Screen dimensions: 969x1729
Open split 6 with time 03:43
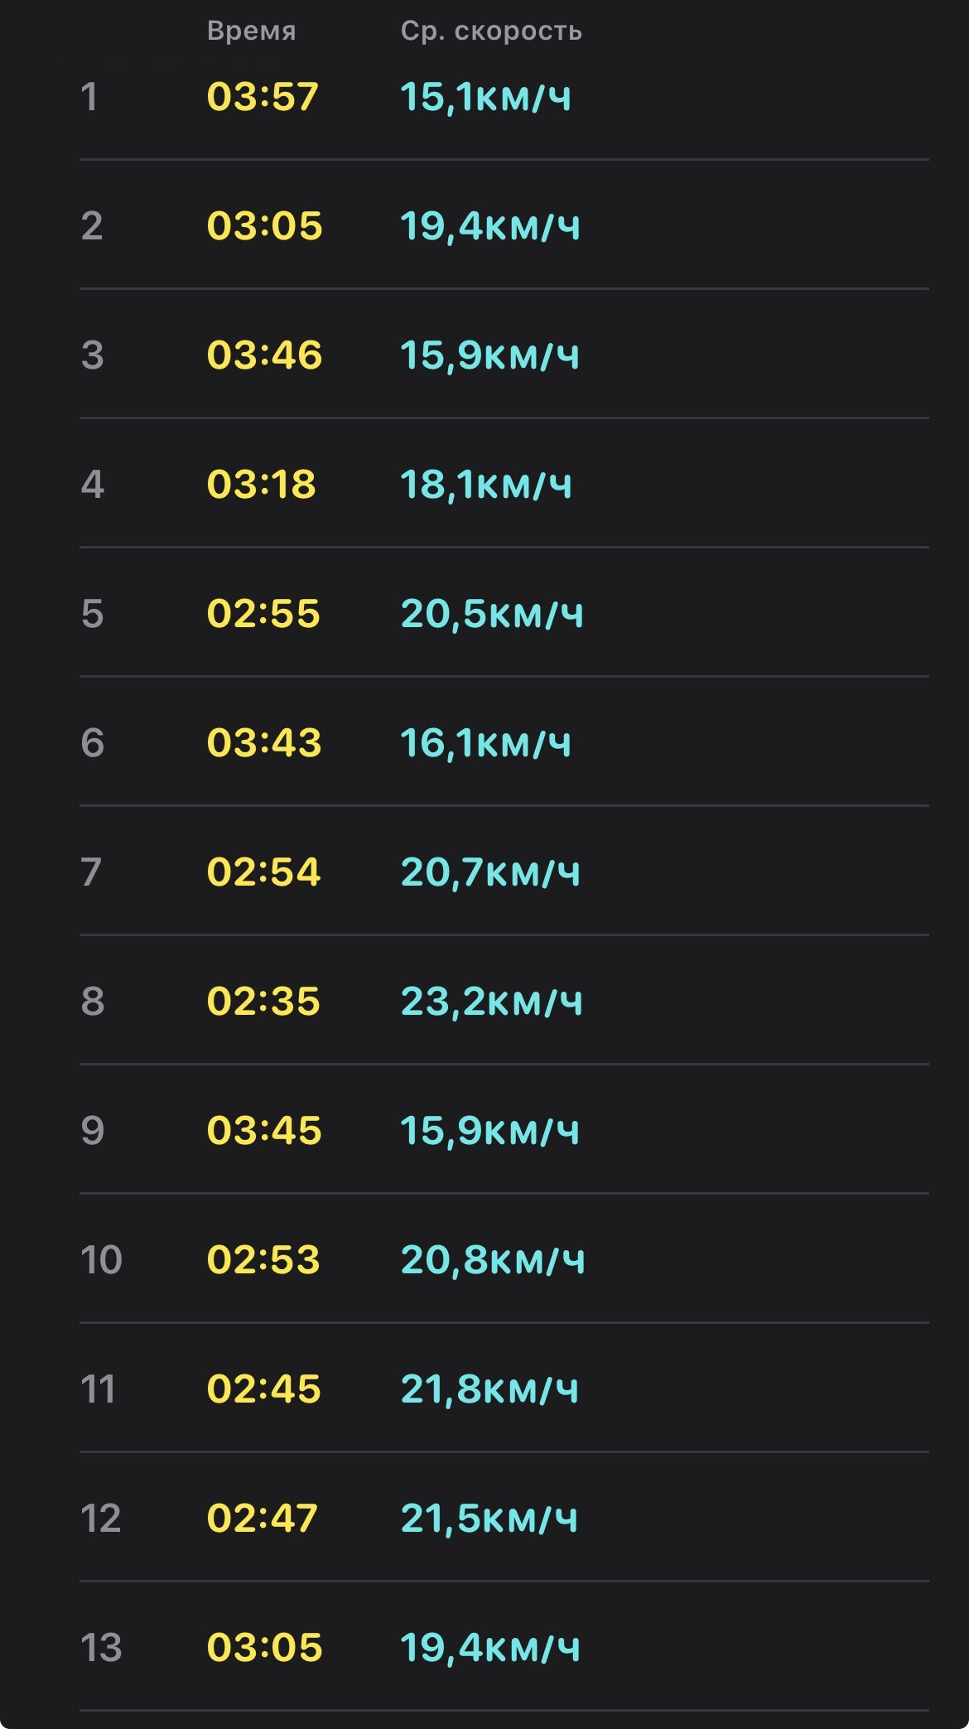click(504, 741)
